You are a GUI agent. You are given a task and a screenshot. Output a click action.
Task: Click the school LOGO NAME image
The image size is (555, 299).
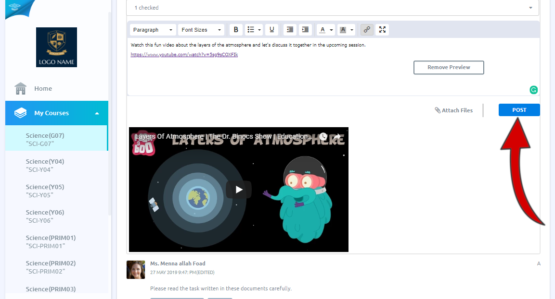(x=57, y=48)
